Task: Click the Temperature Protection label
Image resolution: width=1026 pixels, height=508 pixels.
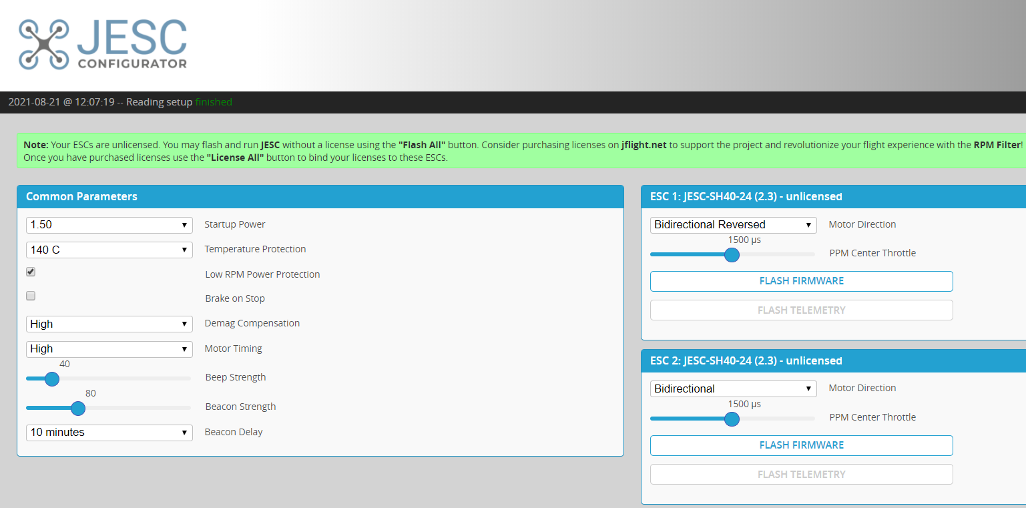Action: pos(255,249)
